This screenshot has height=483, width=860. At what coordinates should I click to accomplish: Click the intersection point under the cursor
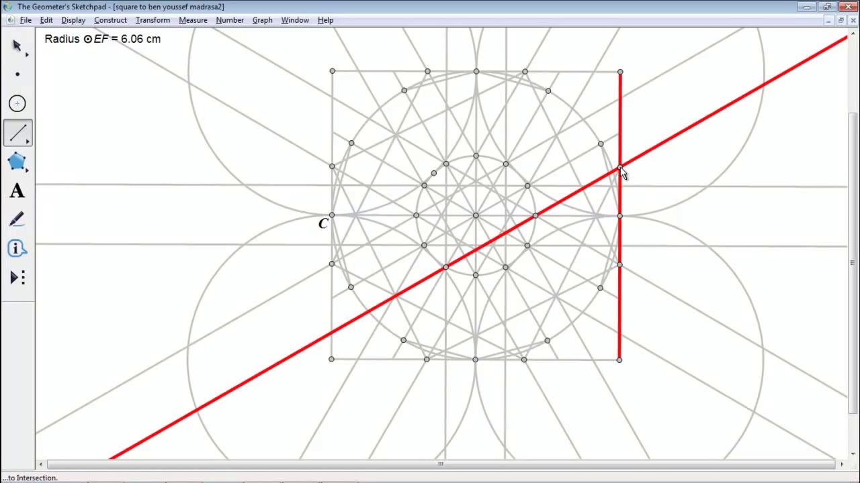(x=619, y=167)
